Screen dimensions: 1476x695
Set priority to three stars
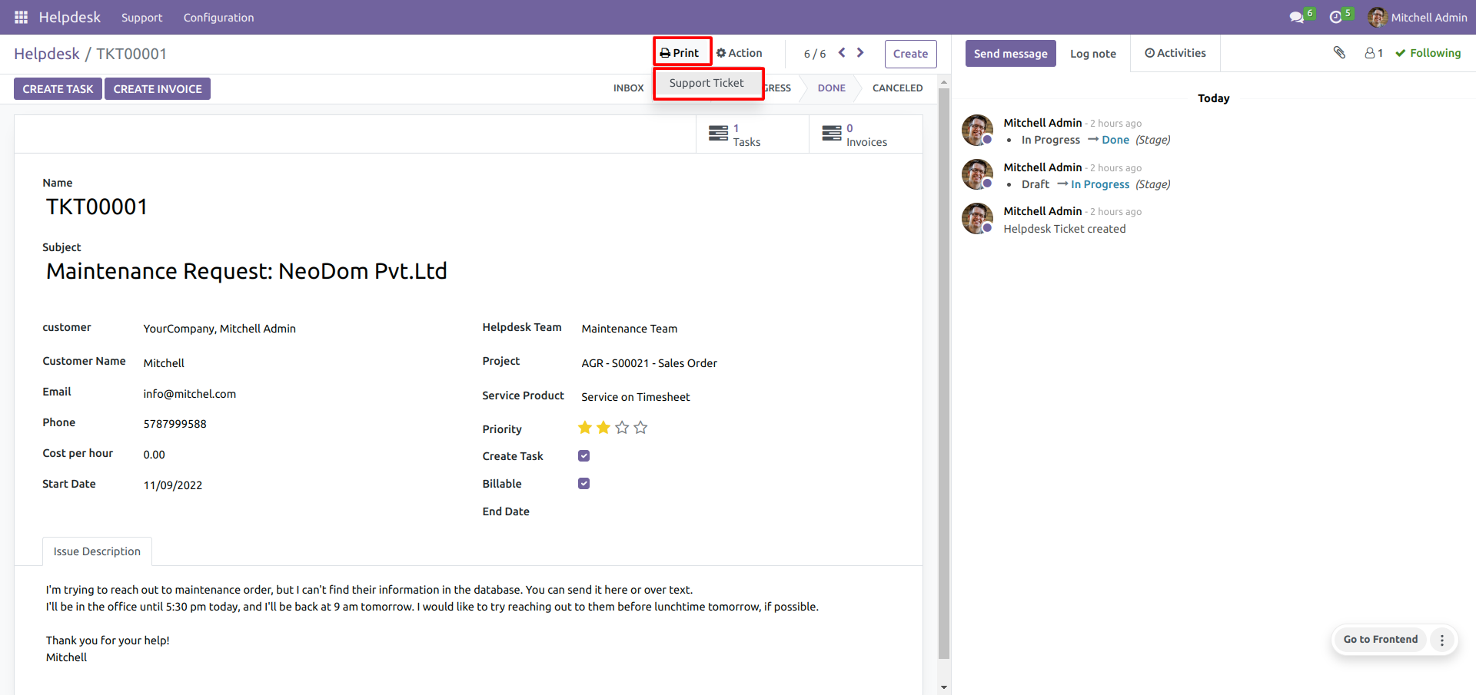622,428
